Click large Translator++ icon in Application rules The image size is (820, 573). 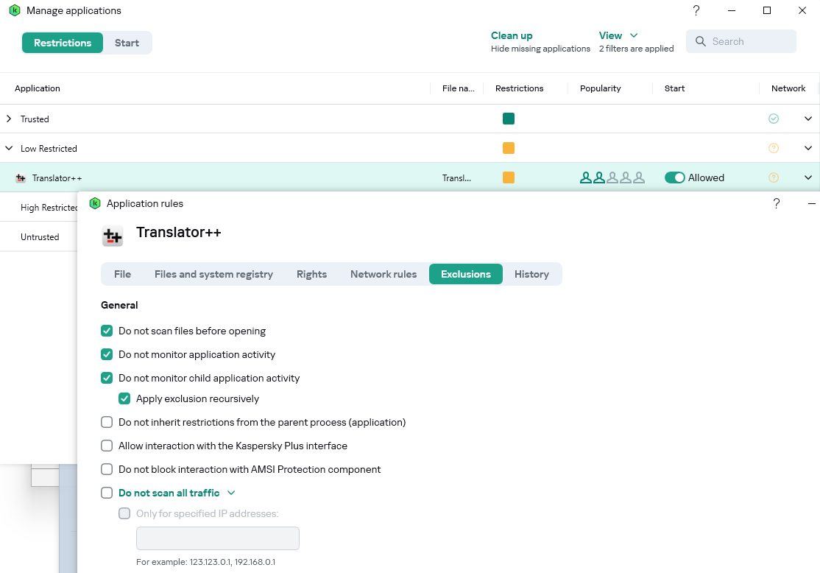(113, 236)
